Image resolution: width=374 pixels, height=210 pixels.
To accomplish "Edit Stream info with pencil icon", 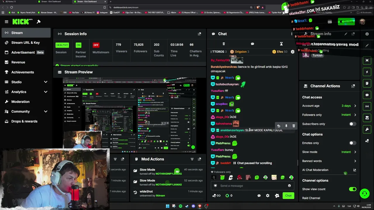I will pos(346,34).
